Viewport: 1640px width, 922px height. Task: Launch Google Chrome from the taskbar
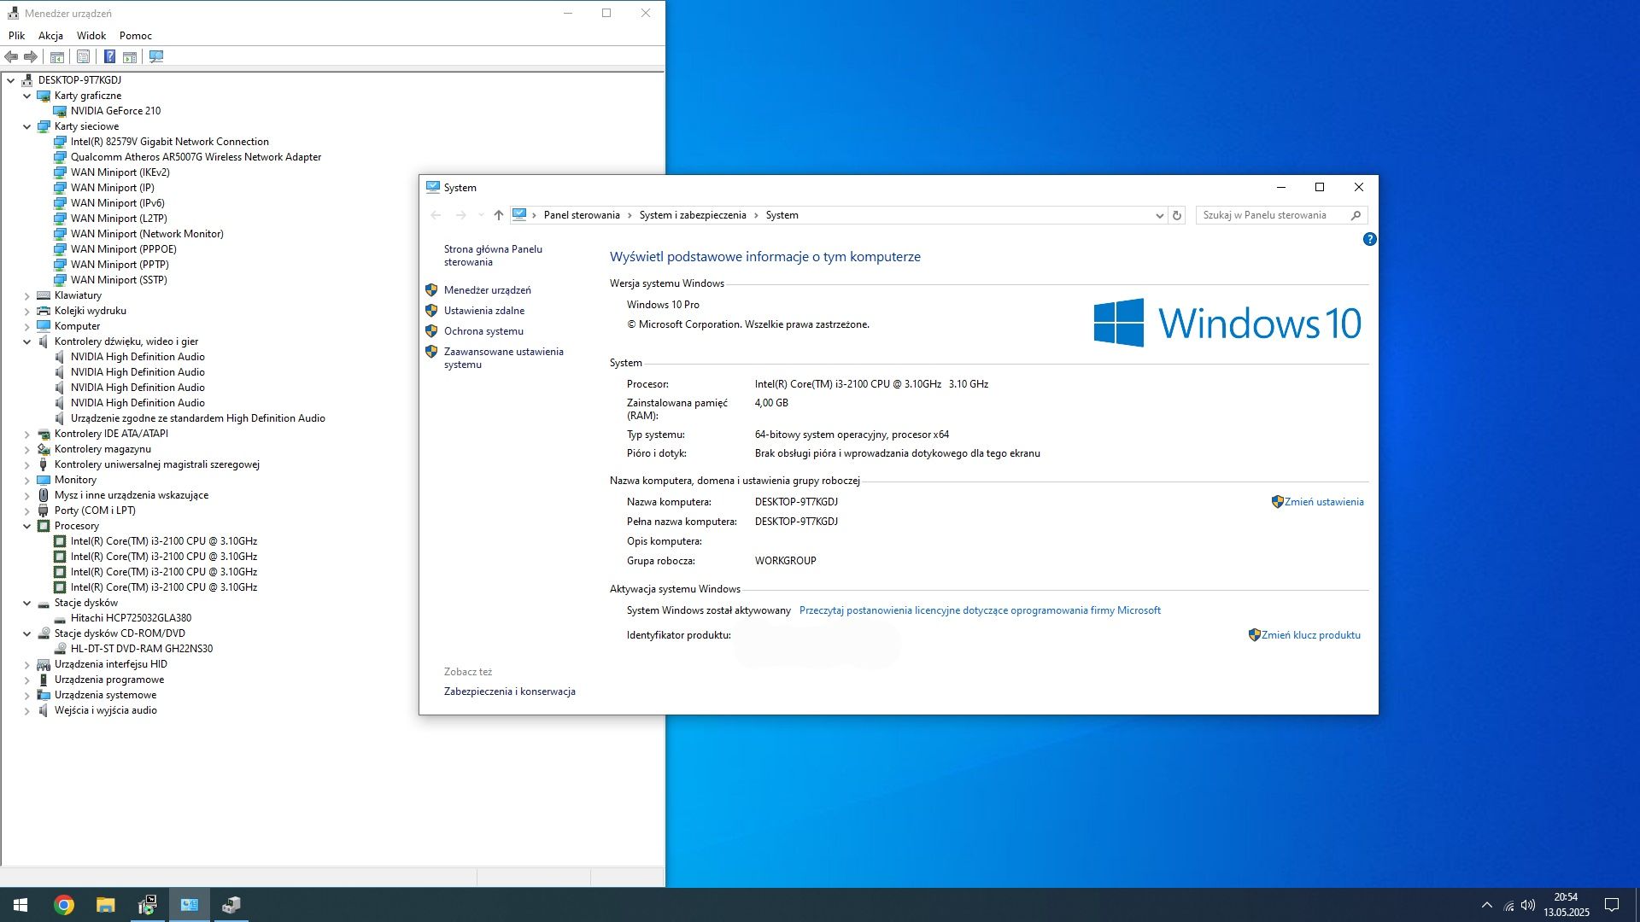coord(64,905)
